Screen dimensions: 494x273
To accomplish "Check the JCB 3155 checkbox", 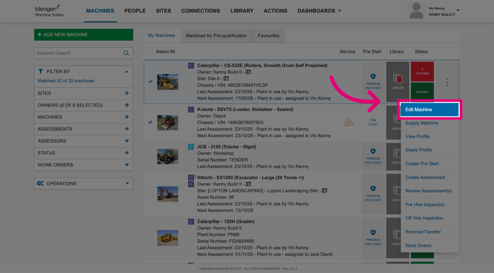I will pos(150,157).
